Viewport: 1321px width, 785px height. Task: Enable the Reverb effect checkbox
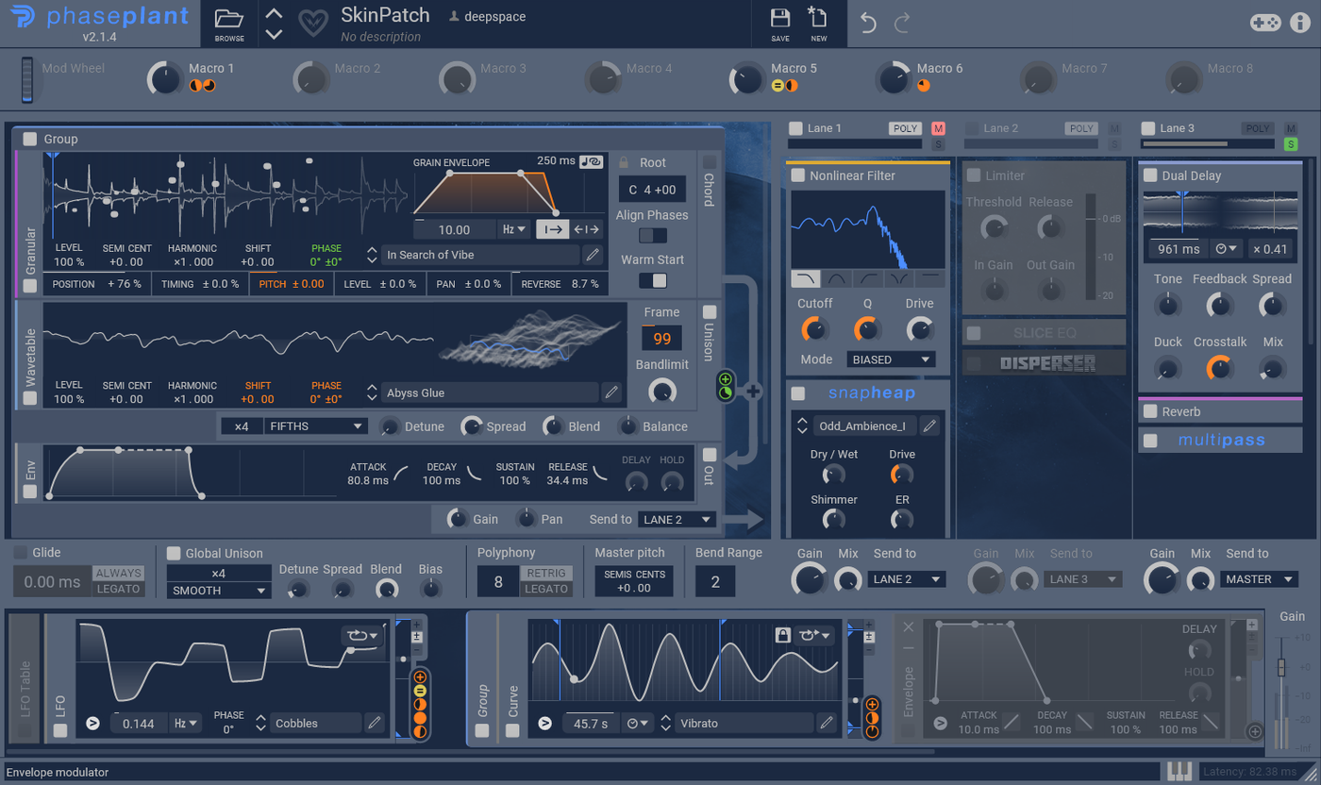(x=1150, y=411)
